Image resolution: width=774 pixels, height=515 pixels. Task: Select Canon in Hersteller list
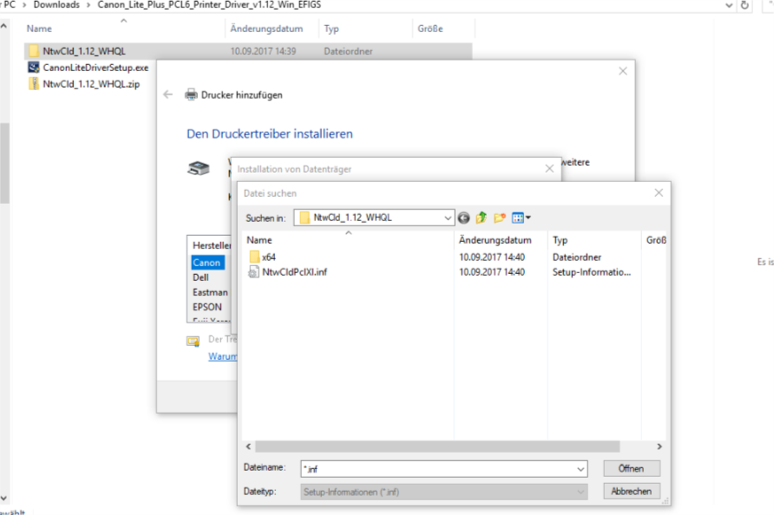pos(207,263)
